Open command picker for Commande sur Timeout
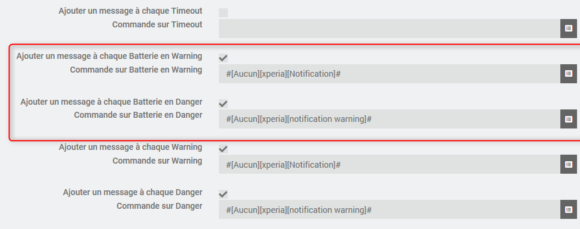580x229 pixels. (x=569, y=29)
